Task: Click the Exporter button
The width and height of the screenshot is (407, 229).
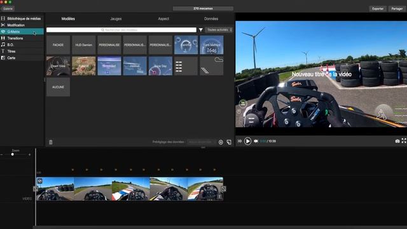Action: click(378, 8)
